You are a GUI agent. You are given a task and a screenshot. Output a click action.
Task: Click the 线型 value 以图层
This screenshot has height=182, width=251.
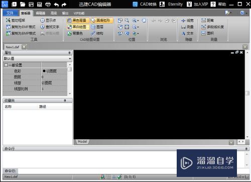47,83
